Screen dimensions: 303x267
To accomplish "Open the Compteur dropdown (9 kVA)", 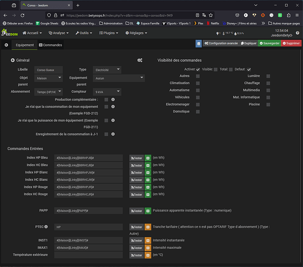I will [107, 92].
